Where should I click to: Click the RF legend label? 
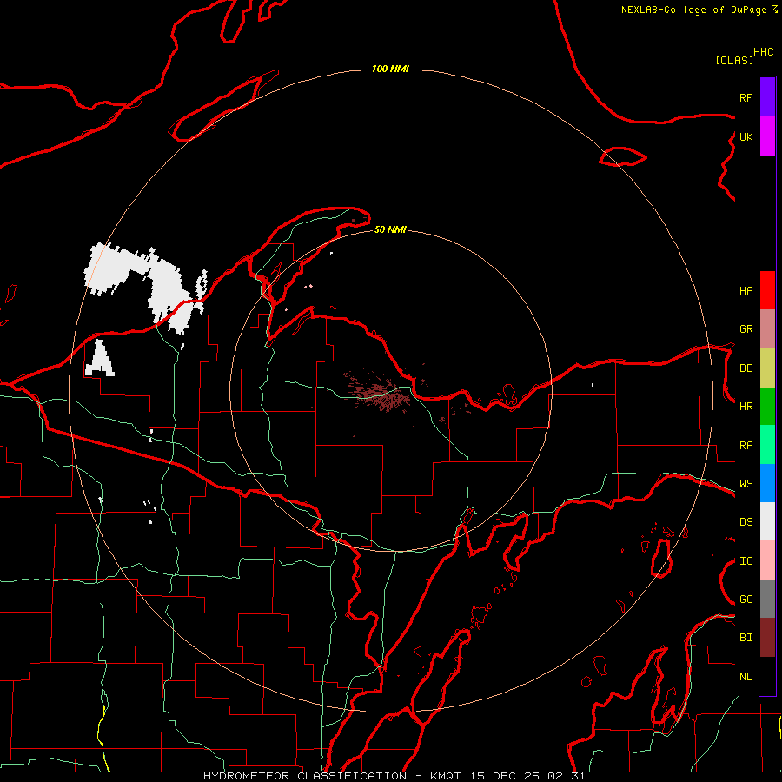[746, 98]
